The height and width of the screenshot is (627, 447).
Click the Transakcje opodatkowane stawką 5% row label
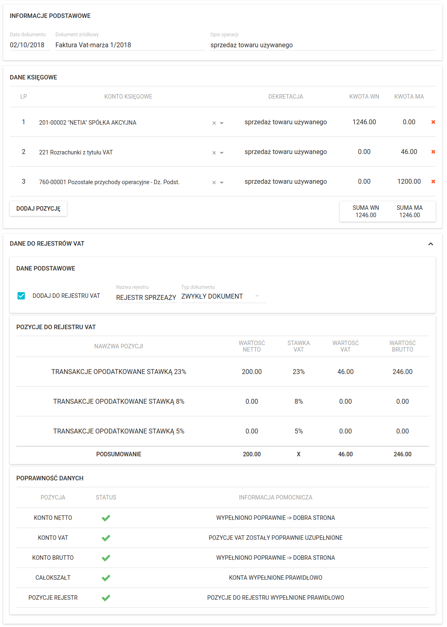click(119, 431)
